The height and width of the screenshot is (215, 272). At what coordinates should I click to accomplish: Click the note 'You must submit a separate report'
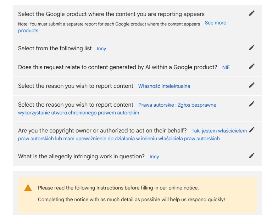[109, 24]
